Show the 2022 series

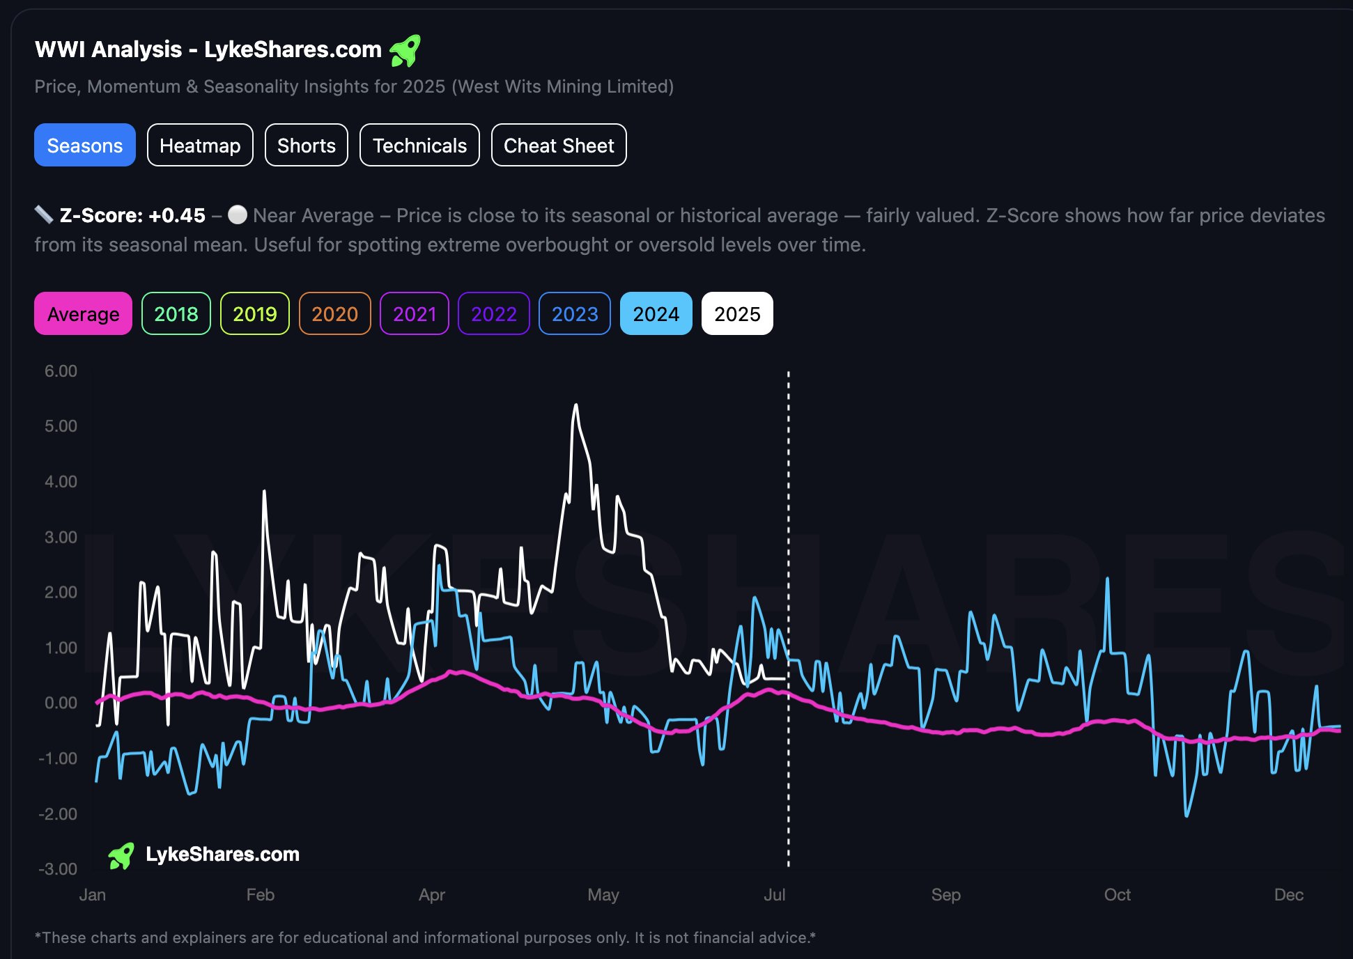point(494,313)
